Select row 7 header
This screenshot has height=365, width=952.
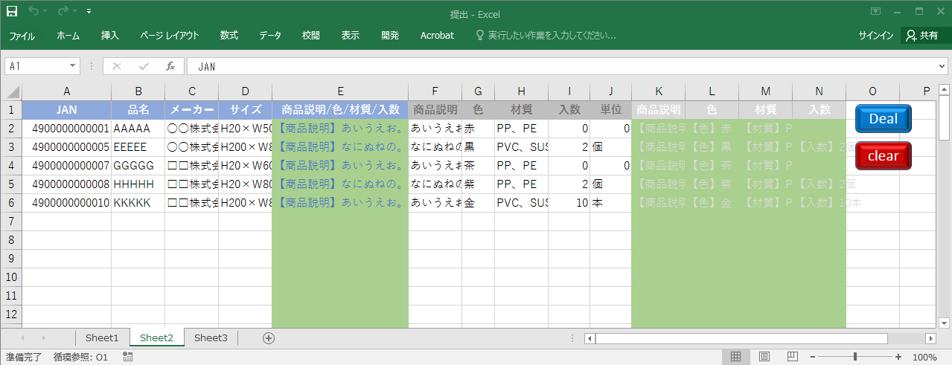click(11, 221)
